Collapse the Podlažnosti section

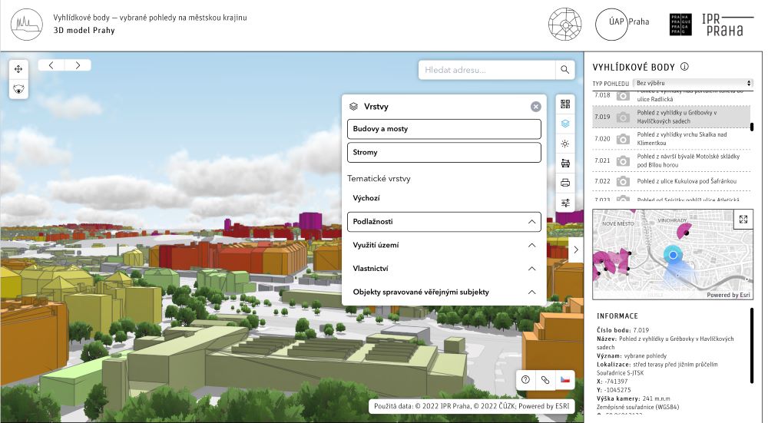tap(531, 222)
